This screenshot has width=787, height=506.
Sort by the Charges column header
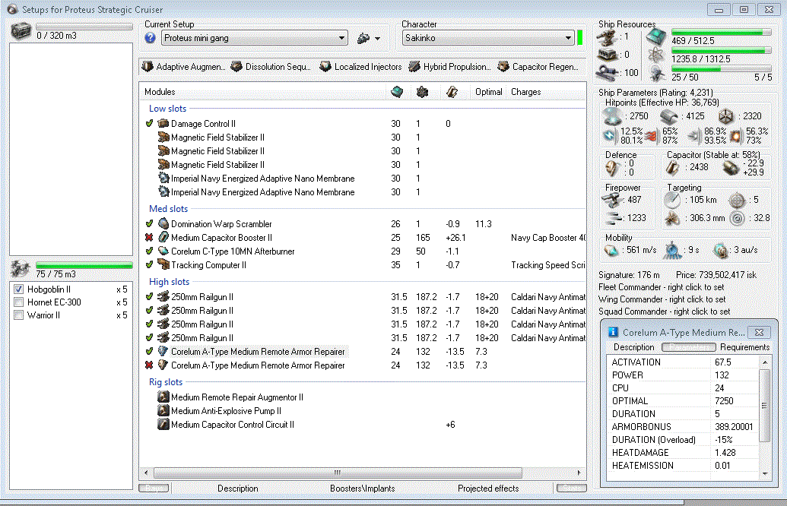click(x=525, y=92)
